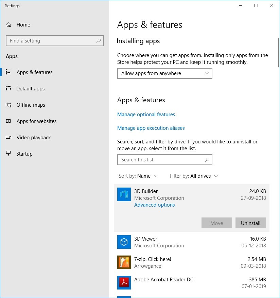
Task: Click the magnifier in Find a setting
Action: [99, 41]
